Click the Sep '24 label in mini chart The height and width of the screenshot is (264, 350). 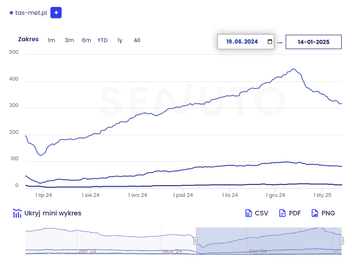(x=257, y=251)
